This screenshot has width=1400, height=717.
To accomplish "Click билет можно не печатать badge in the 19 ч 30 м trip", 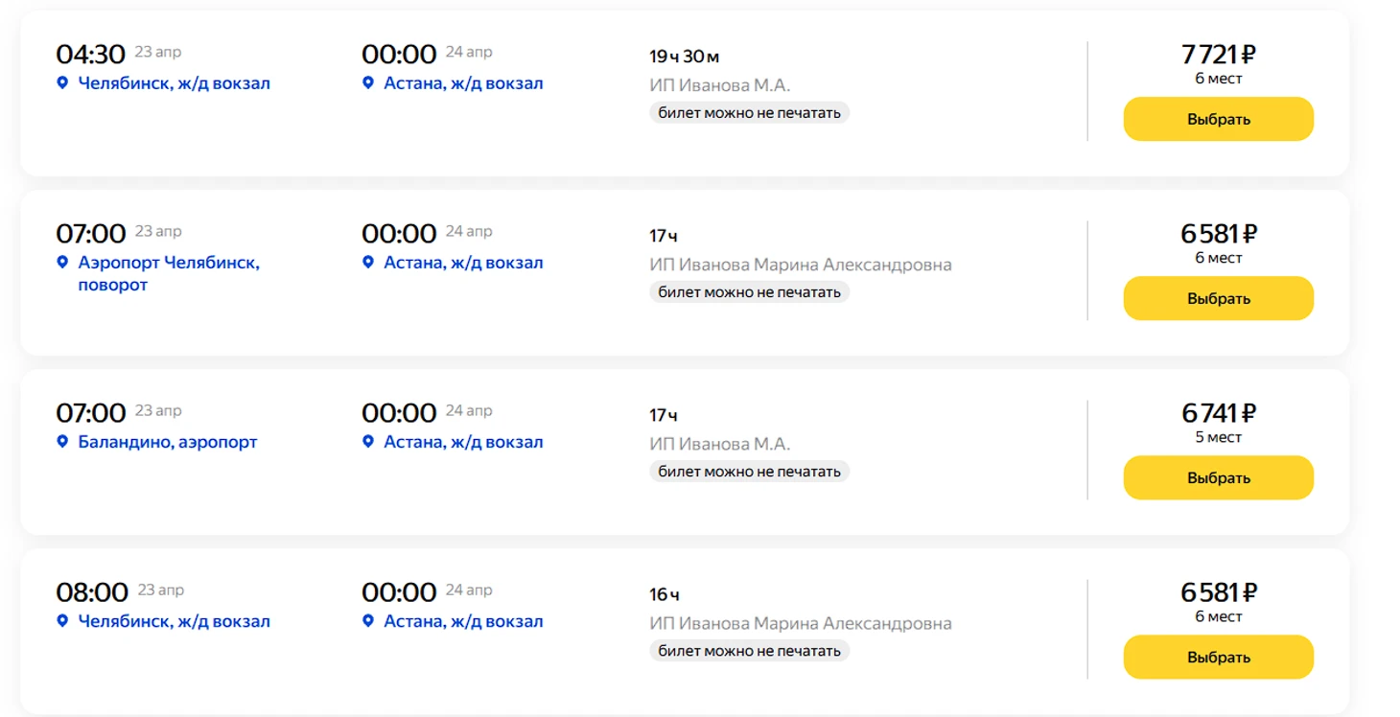I will point(749,113).
